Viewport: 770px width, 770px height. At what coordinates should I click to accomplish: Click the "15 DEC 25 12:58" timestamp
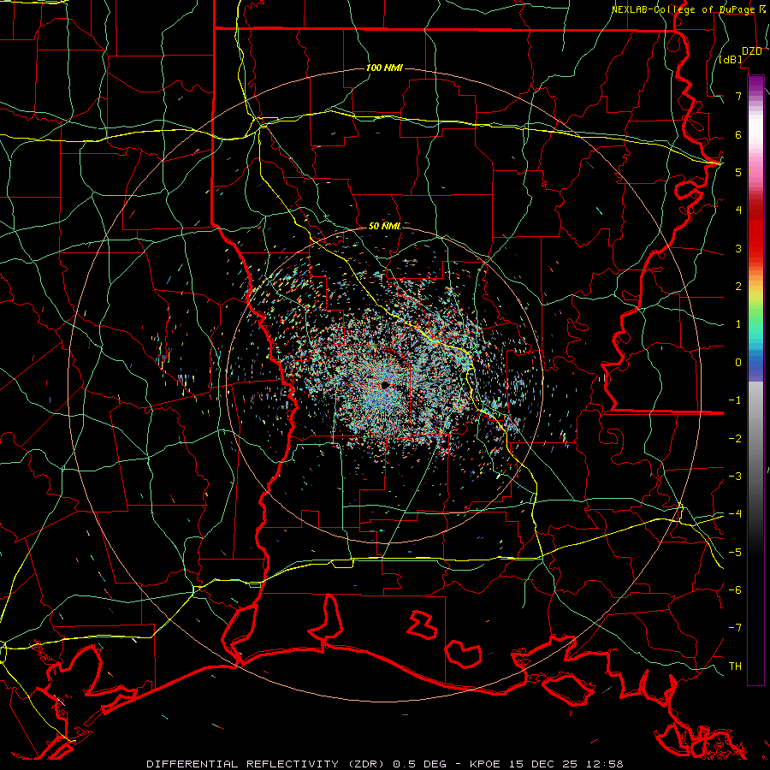(566, 764)
